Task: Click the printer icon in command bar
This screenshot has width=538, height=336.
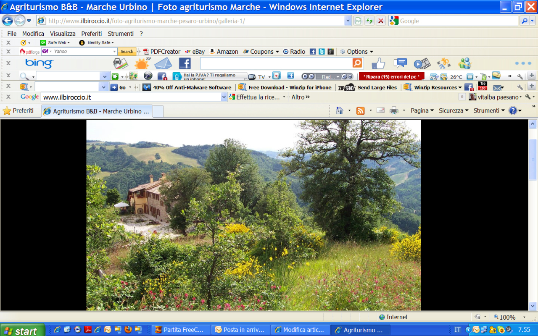Action: pyautogui.click(x=394, y=111)
